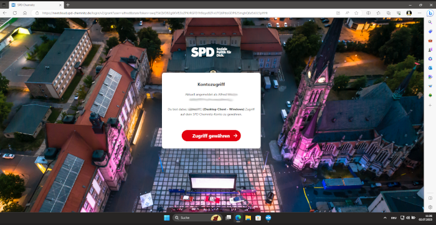Open the browser essentials heart icon

tap(399, 13)
